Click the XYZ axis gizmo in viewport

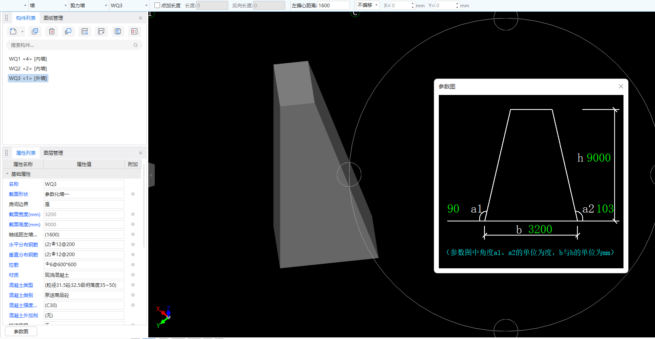click(164, 316)
